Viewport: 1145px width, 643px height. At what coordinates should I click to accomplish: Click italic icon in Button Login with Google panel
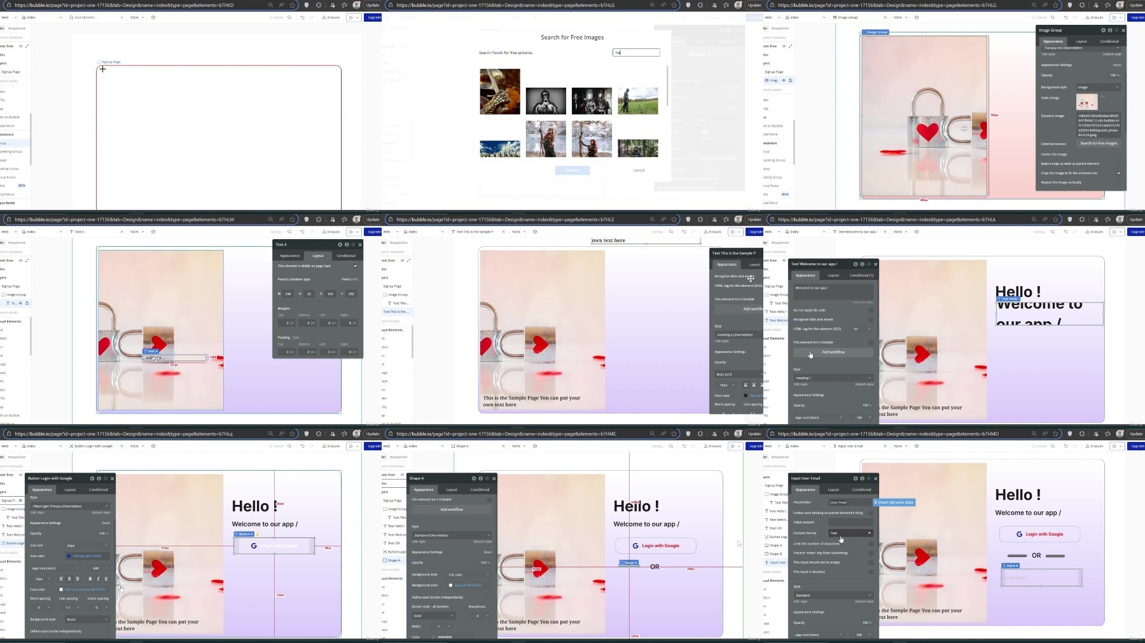(x=98, y=579)
